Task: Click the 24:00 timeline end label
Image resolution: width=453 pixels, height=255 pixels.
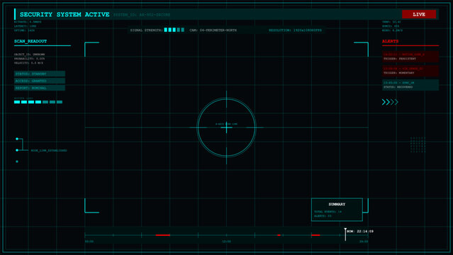Action: 364,242
